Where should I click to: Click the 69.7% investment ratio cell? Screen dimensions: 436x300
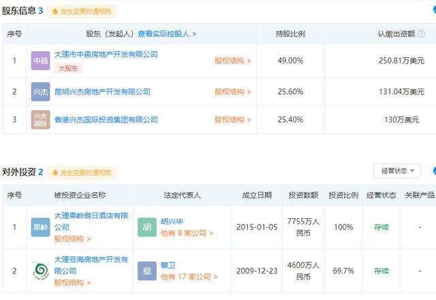(x=343, y=271)
